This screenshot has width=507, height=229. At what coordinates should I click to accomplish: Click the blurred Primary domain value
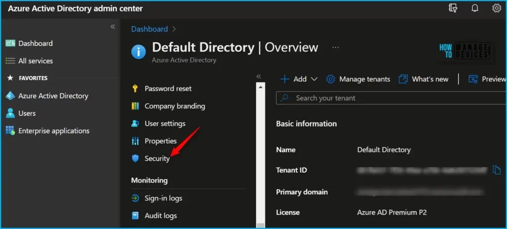pos(420,192)
